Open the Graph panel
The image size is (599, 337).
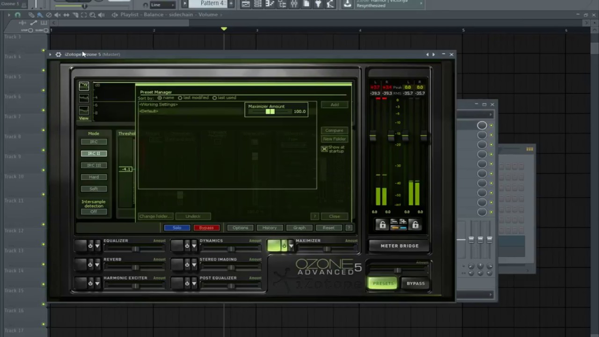point(299,227)
